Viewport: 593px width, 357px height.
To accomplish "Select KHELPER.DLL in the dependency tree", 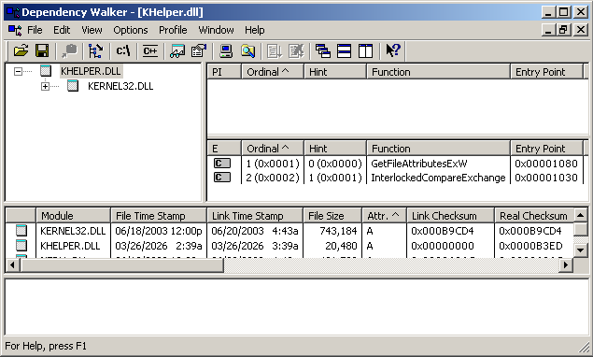I will point(91,71).
